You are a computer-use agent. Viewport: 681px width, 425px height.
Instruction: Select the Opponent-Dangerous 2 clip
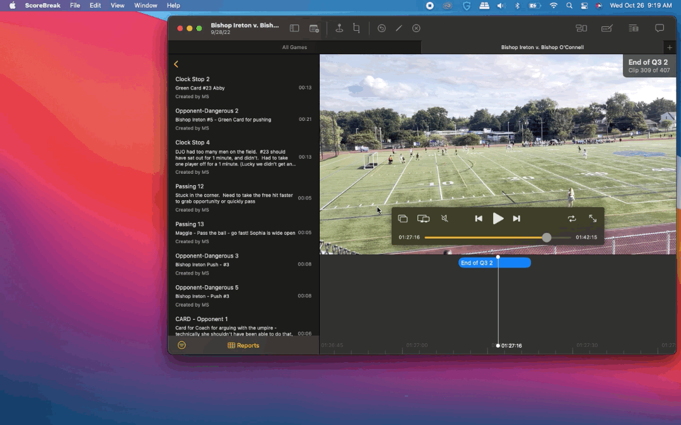243,119
